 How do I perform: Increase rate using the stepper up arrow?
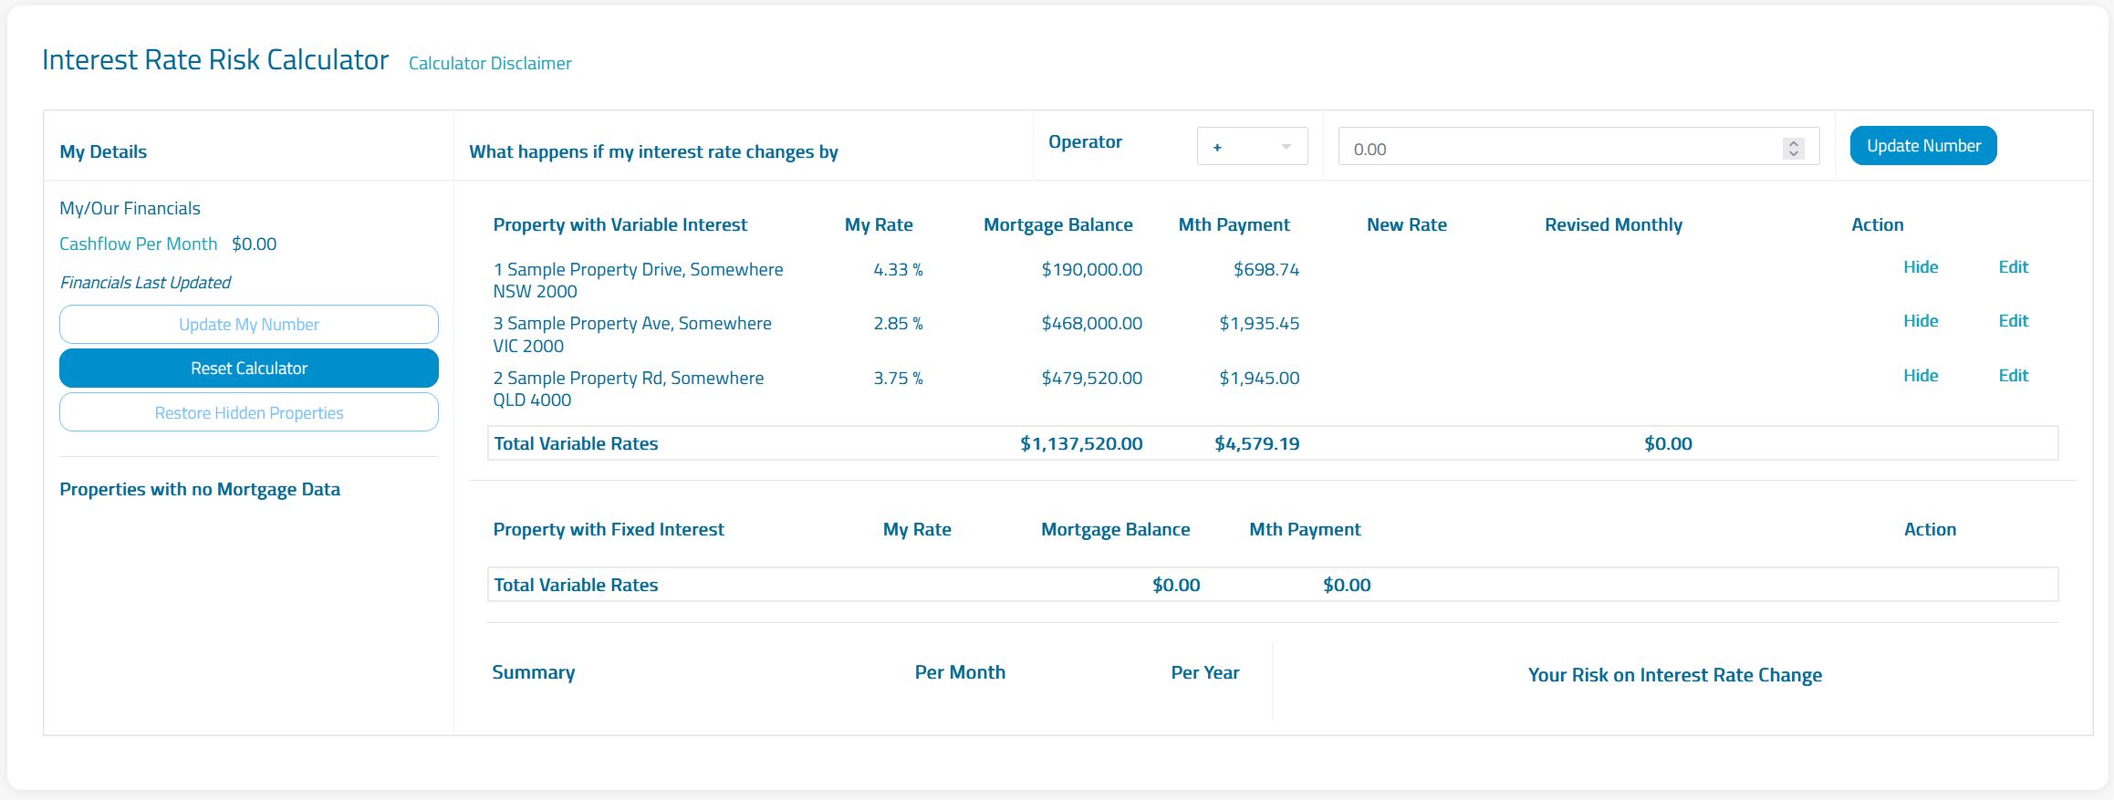click(x=1793, y=143)
